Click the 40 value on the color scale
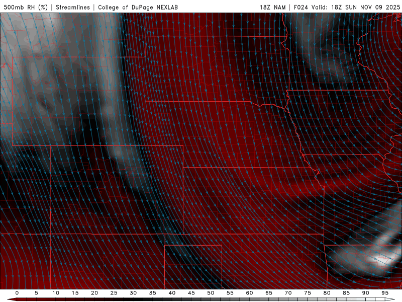 172,293
